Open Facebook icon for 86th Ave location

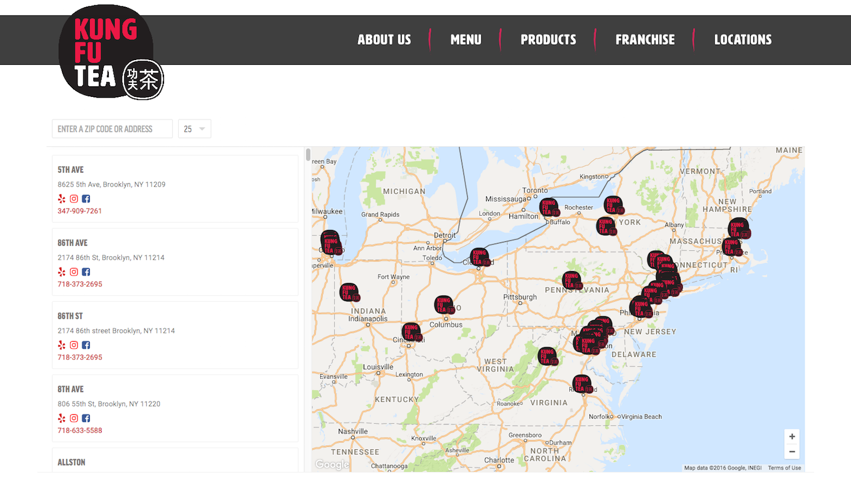86,272
